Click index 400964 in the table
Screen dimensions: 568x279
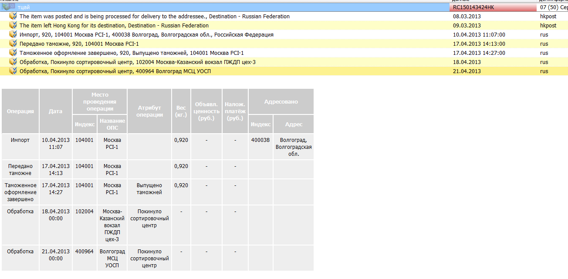point(85,252)
